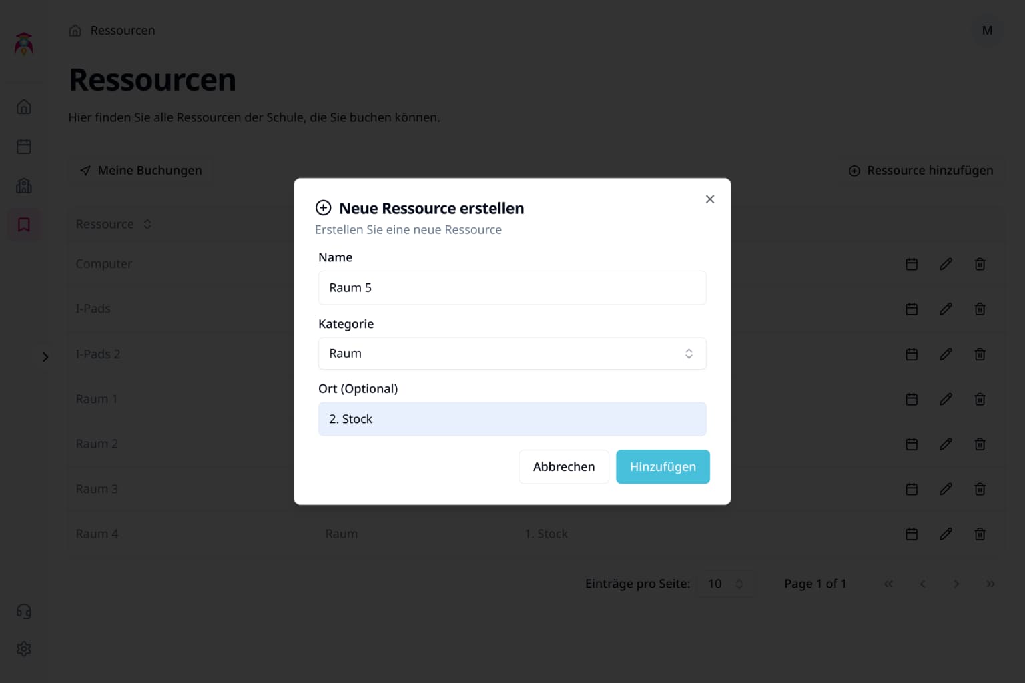This screenshot has width=1025, height=683.
Task: Expand the entries per page selector
Action: (x=725, y=584)
